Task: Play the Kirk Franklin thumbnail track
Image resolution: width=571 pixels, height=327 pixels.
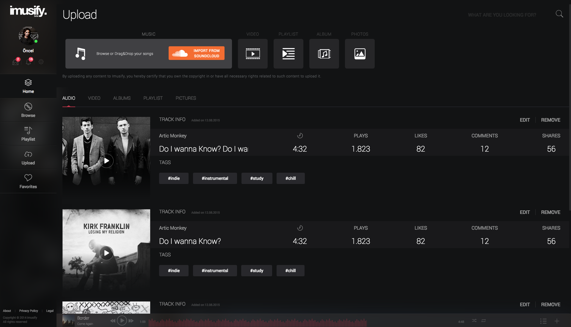Action: coord(106,253)
